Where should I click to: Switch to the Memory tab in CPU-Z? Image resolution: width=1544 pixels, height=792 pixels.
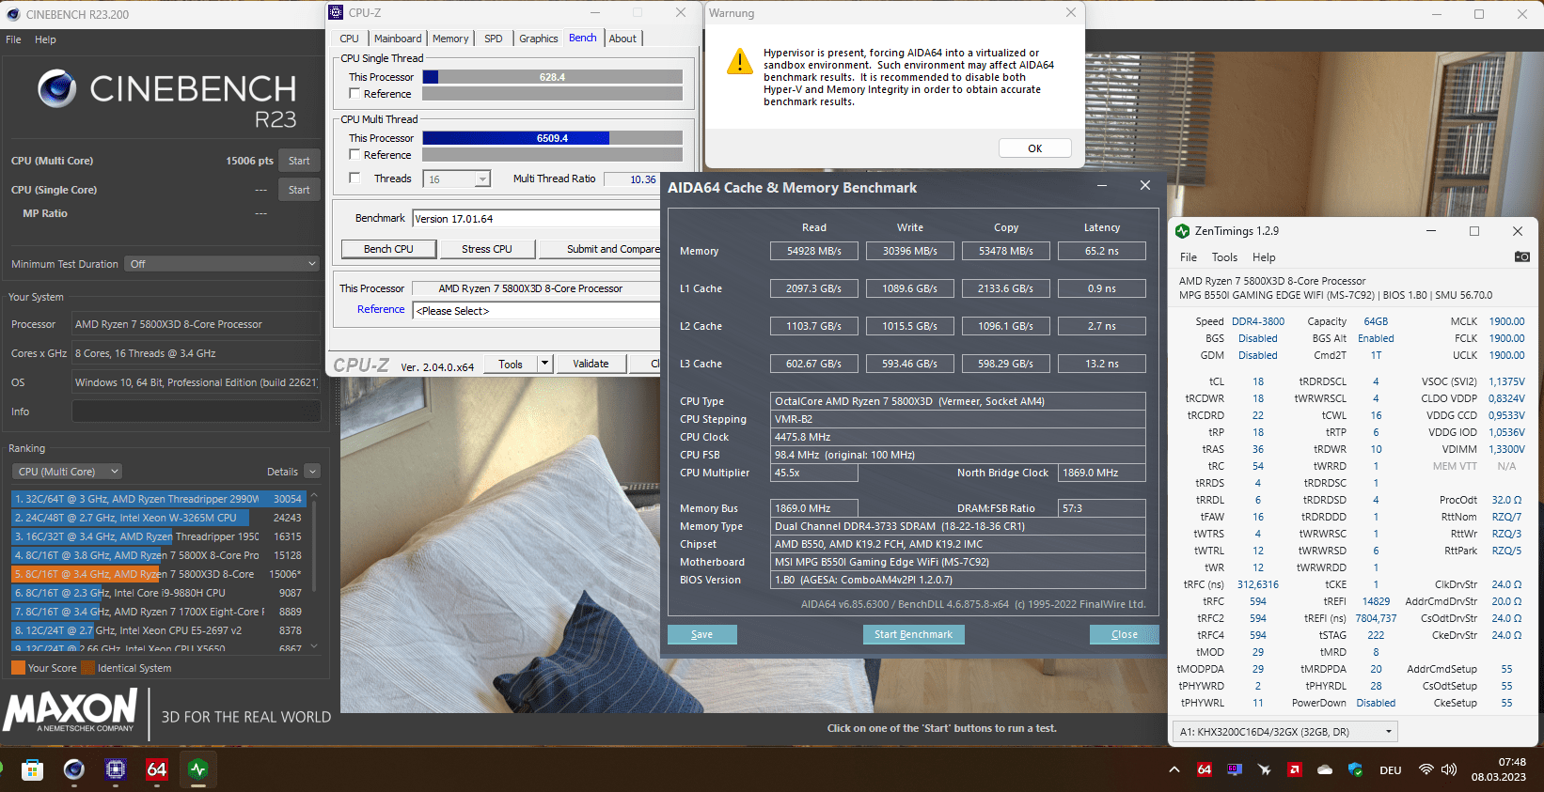(450, 39)
